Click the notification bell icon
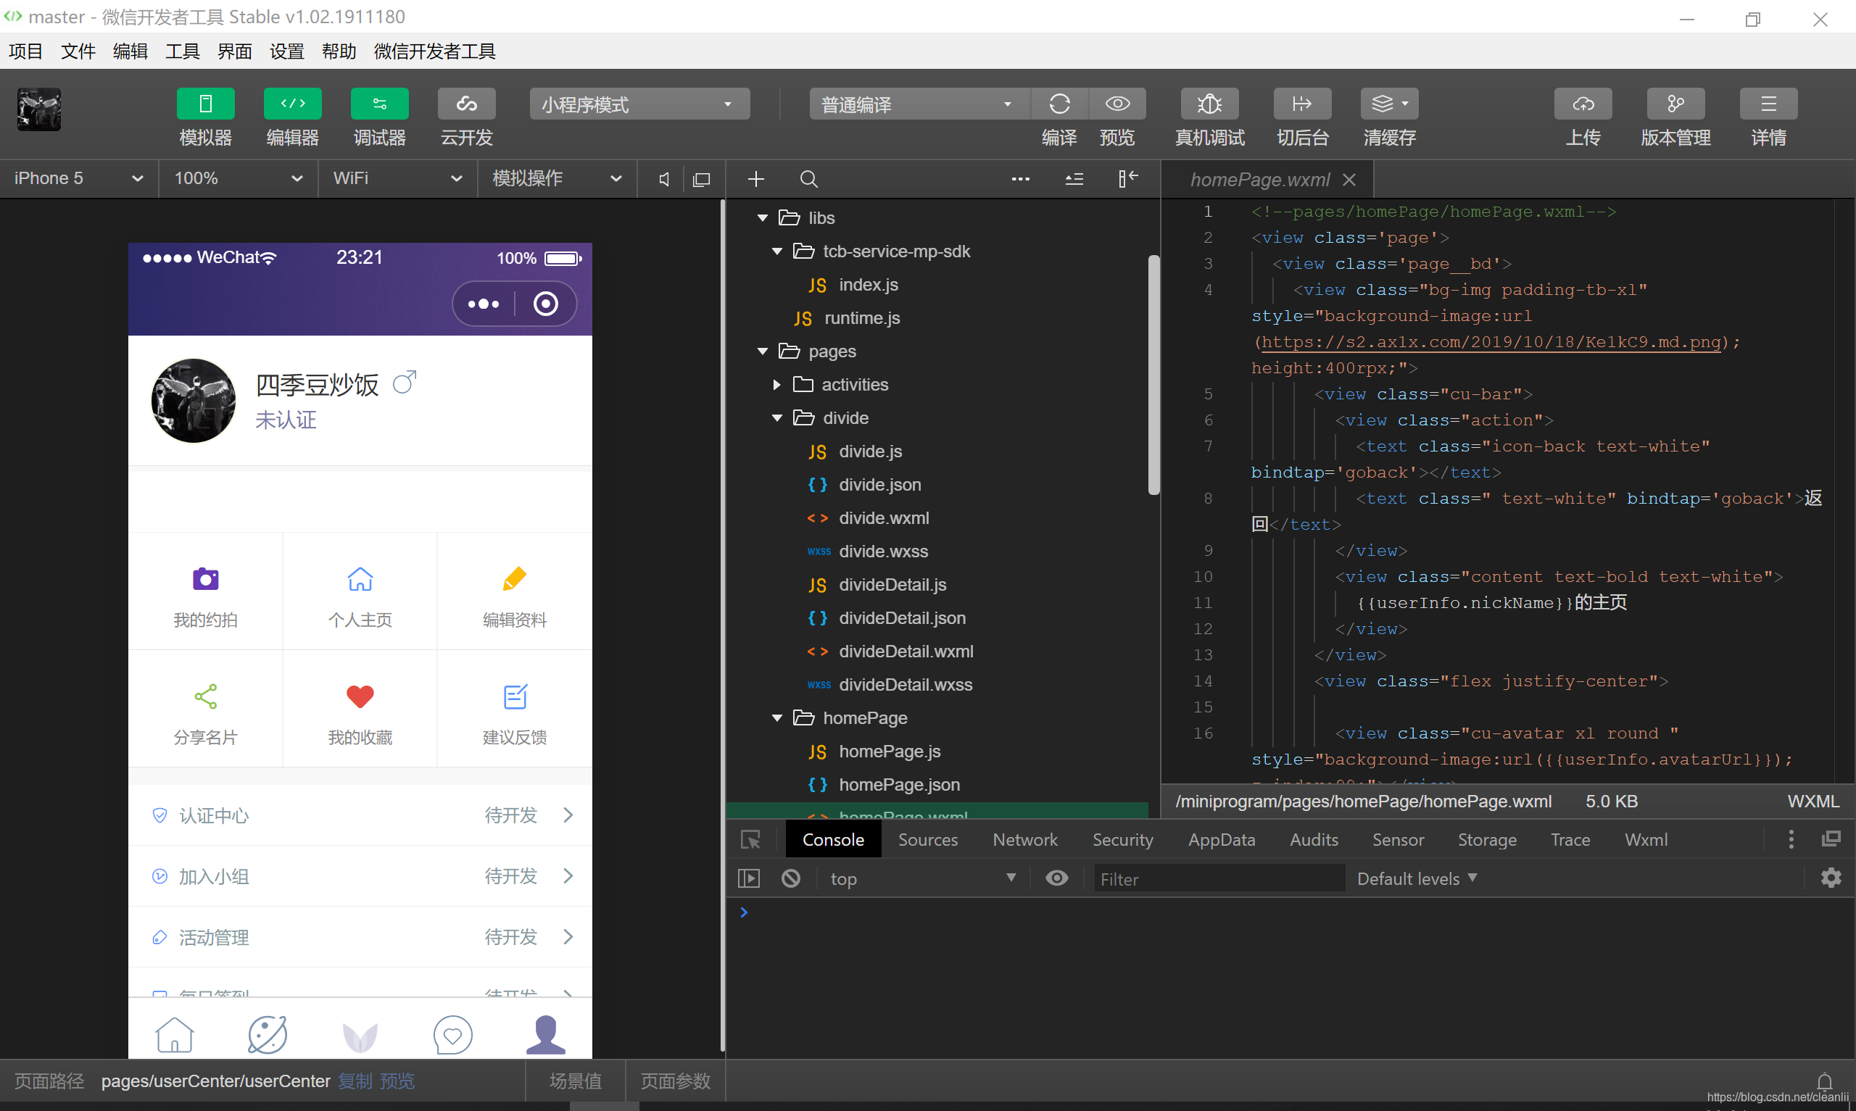 tap(1825, 1081)
